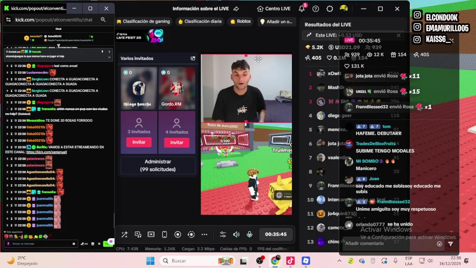Open Centro LIVE

click(274, 9)
